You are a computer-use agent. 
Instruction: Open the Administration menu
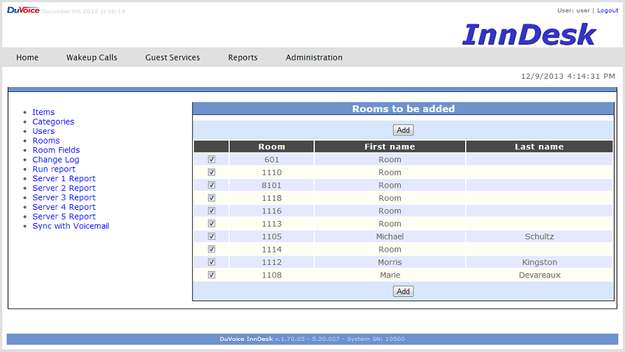[314, 57]
